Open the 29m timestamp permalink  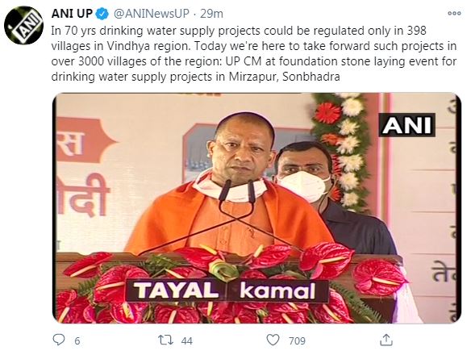pos(211,14)
